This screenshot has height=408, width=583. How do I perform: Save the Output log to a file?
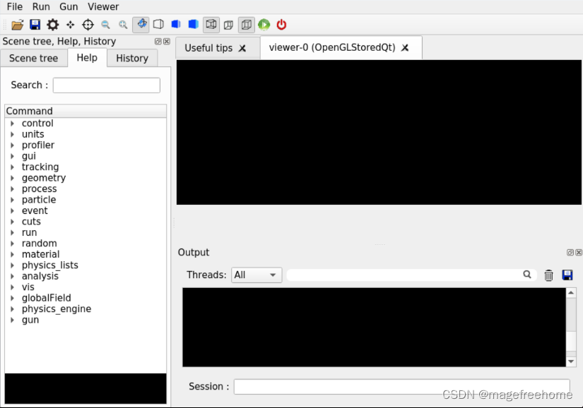pyautogui.click(x=567, y=275)
